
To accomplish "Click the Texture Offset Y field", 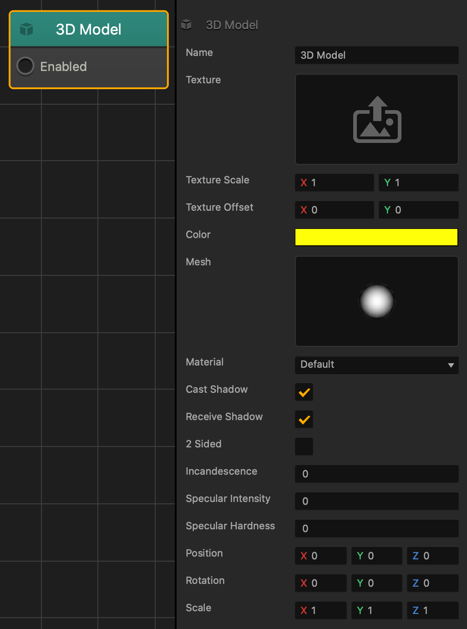I will [419, 210].
